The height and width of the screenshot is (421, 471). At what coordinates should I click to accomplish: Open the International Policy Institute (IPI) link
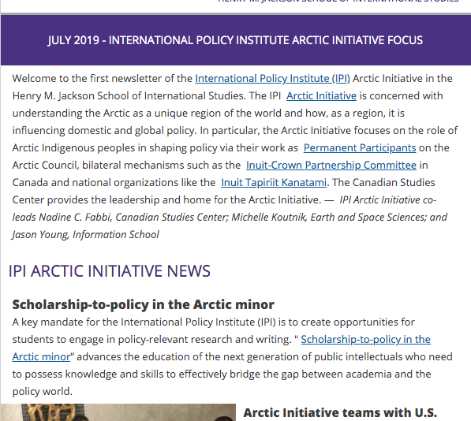pyautogui.click(x=272, y=79)
